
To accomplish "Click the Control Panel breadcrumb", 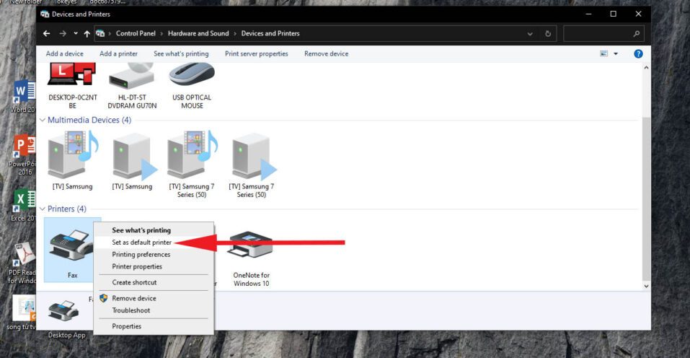I will pyautogui.click(x=136, y=33).
